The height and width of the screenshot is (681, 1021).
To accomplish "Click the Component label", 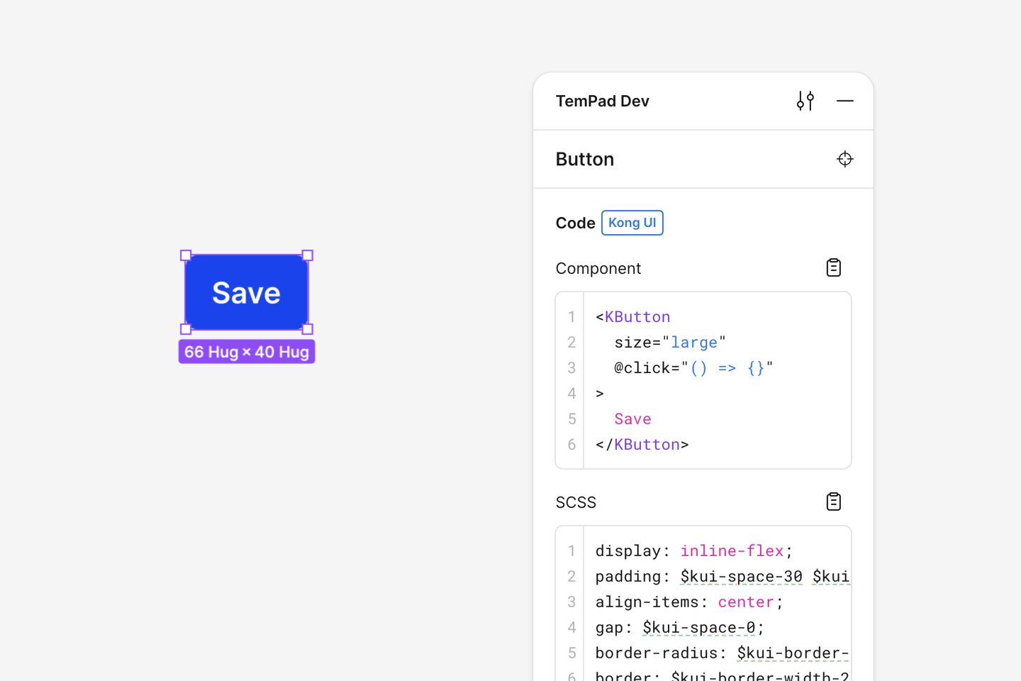I will click(x=598, y=268).
